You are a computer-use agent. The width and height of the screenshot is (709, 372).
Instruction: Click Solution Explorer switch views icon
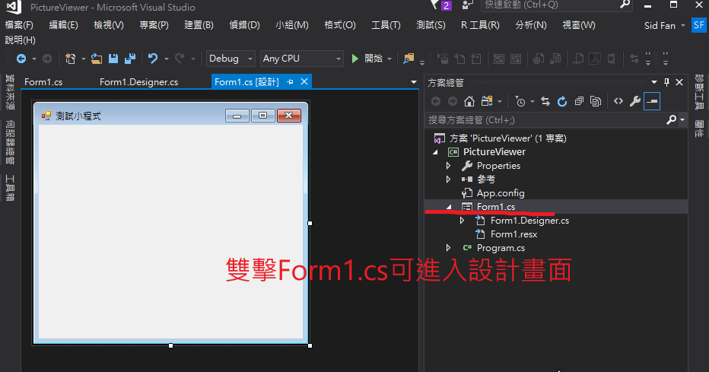tap(487, 101)
